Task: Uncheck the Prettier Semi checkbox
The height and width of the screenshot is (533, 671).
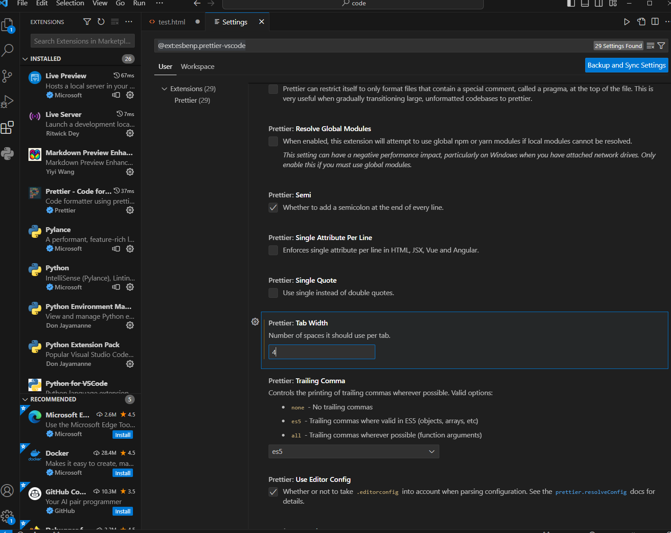Action: click(273, 208)
